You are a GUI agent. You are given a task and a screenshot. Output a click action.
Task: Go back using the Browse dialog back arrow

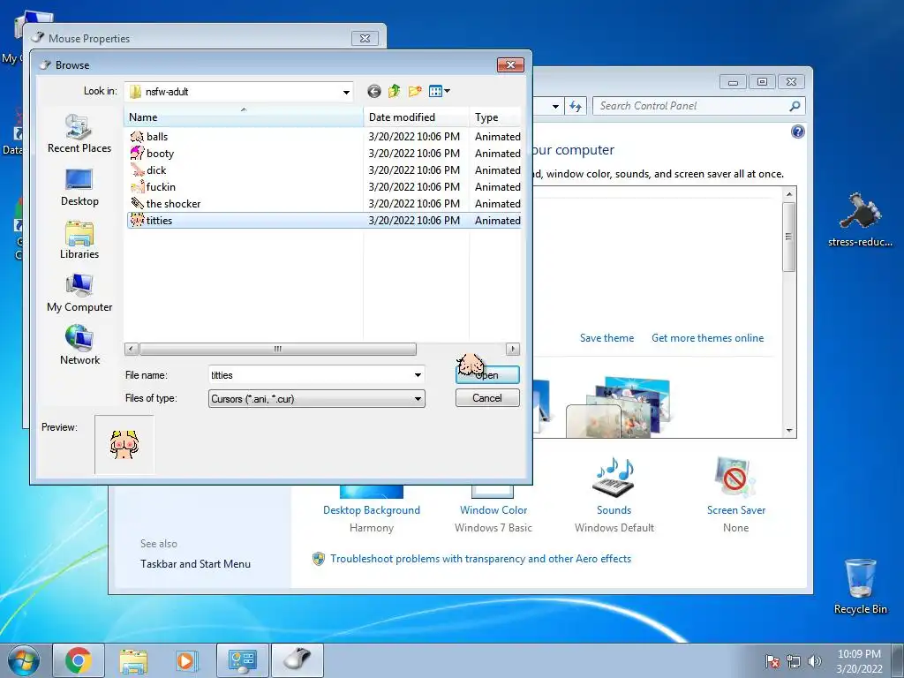coord(374,91)
